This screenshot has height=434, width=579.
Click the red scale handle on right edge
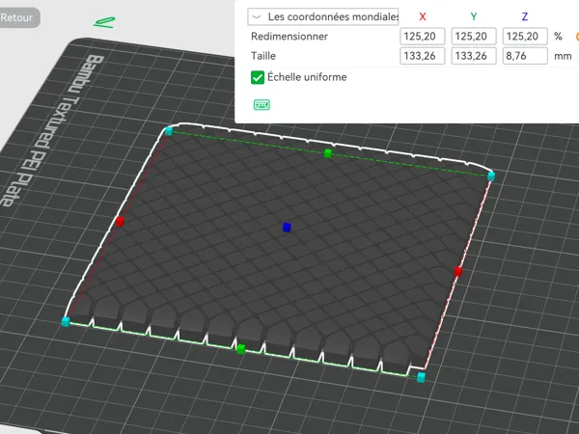click(457, 272)
